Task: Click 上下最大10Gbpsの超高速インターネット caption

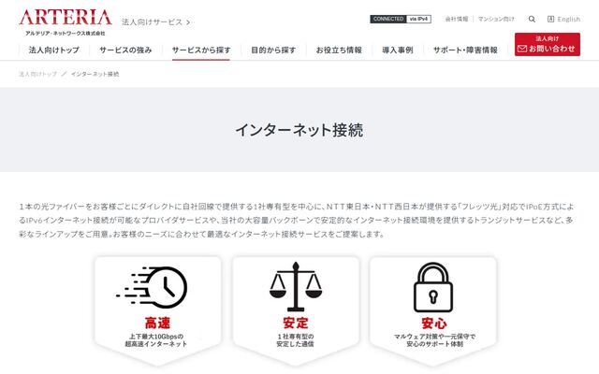Action: (x=156, y=340)
